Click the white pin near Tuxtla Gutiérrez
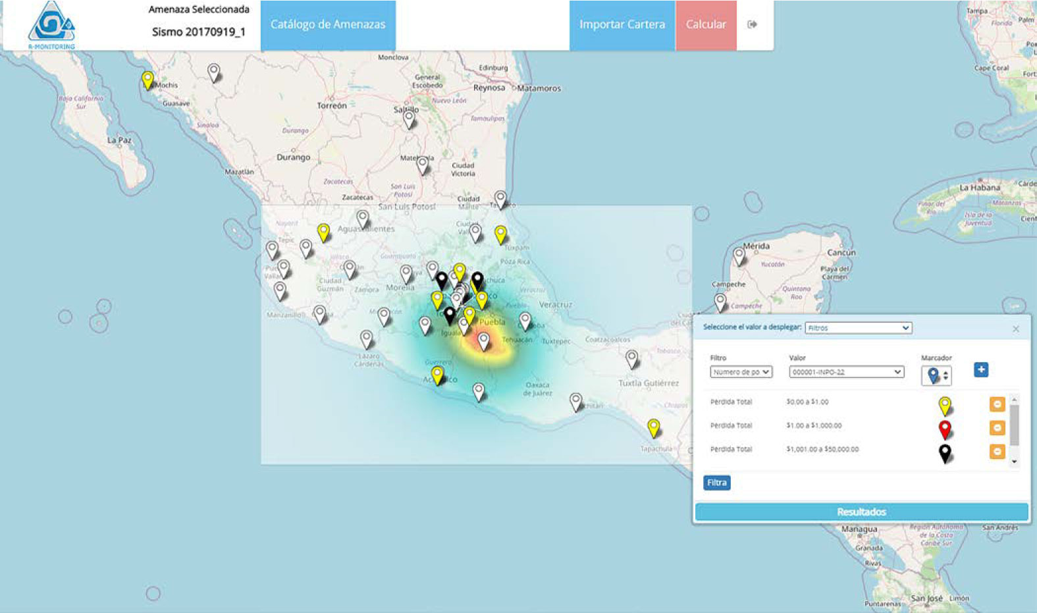Screen dimensions: 1037x613 point(631,359)
